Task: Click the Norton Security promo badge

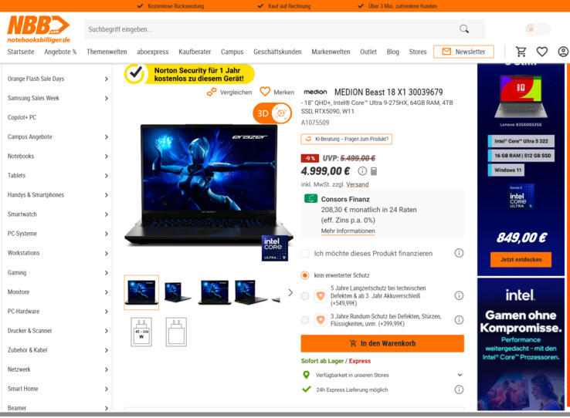Action: point(189,74)
